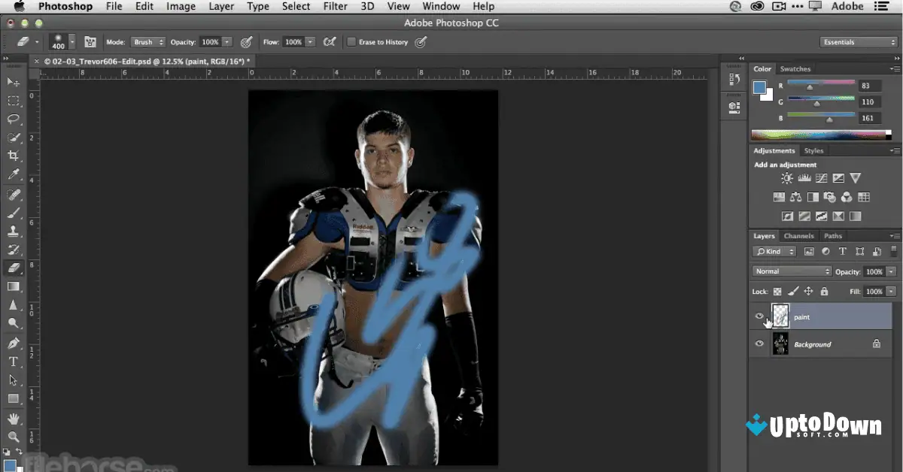Screen dimensions: 903x472
Task: Toggle visibility of the Background layer
Action: pos(759,344)
